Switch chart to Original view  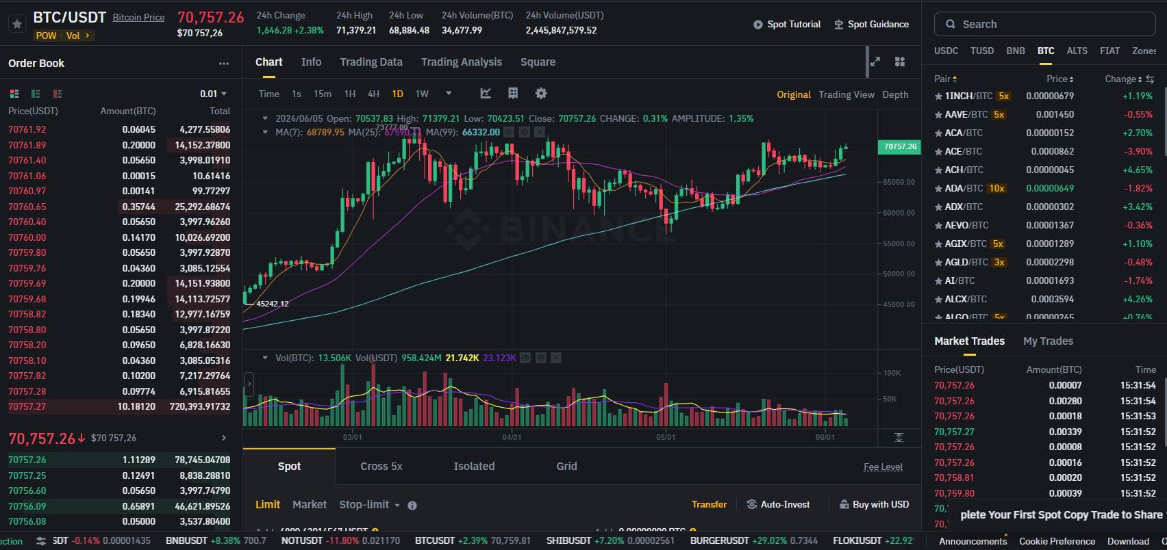pyautogui.click(x=794, y=94)
